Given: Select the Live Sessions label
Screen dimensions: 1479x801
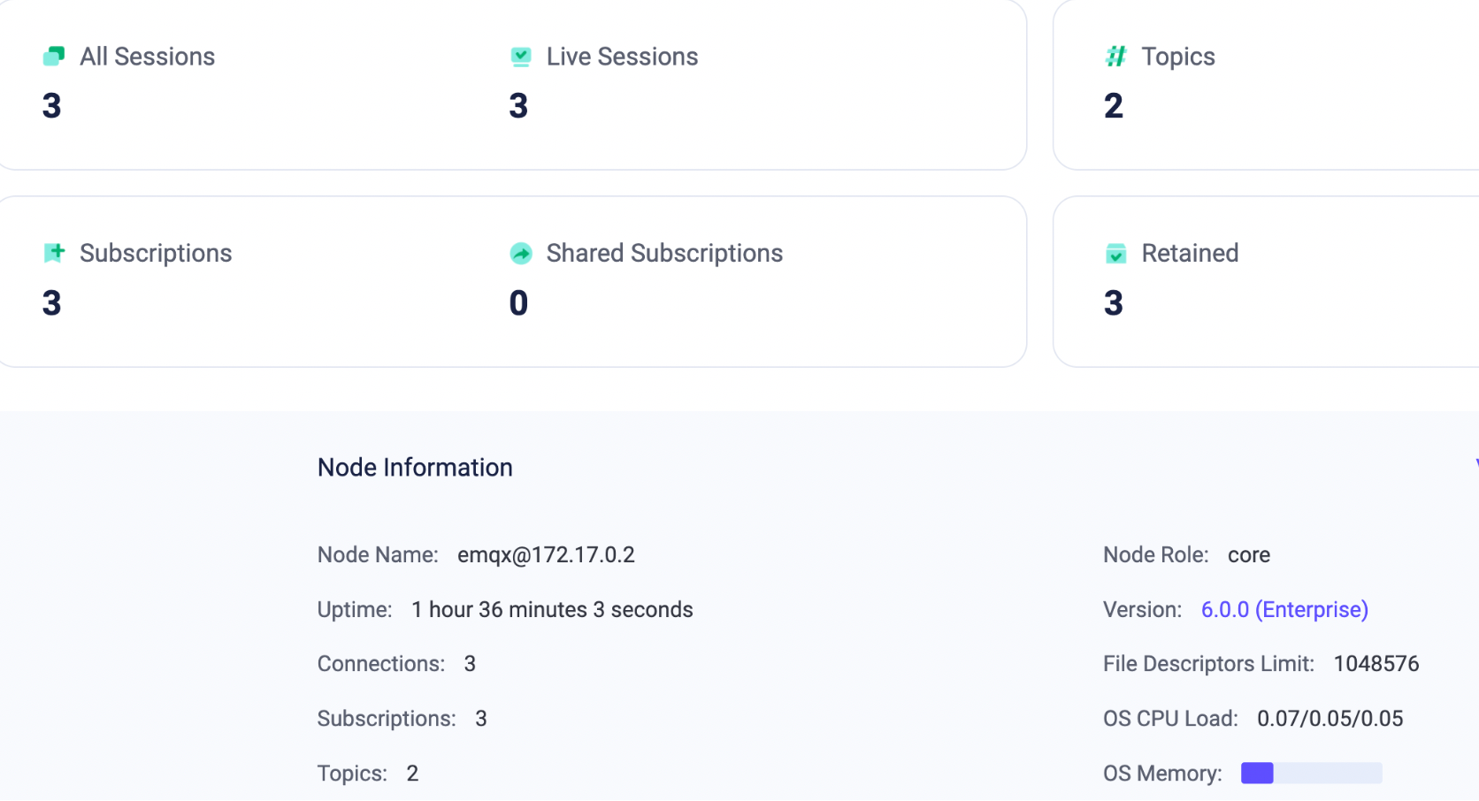Looking at the screenshot, I should pos(622,57).
